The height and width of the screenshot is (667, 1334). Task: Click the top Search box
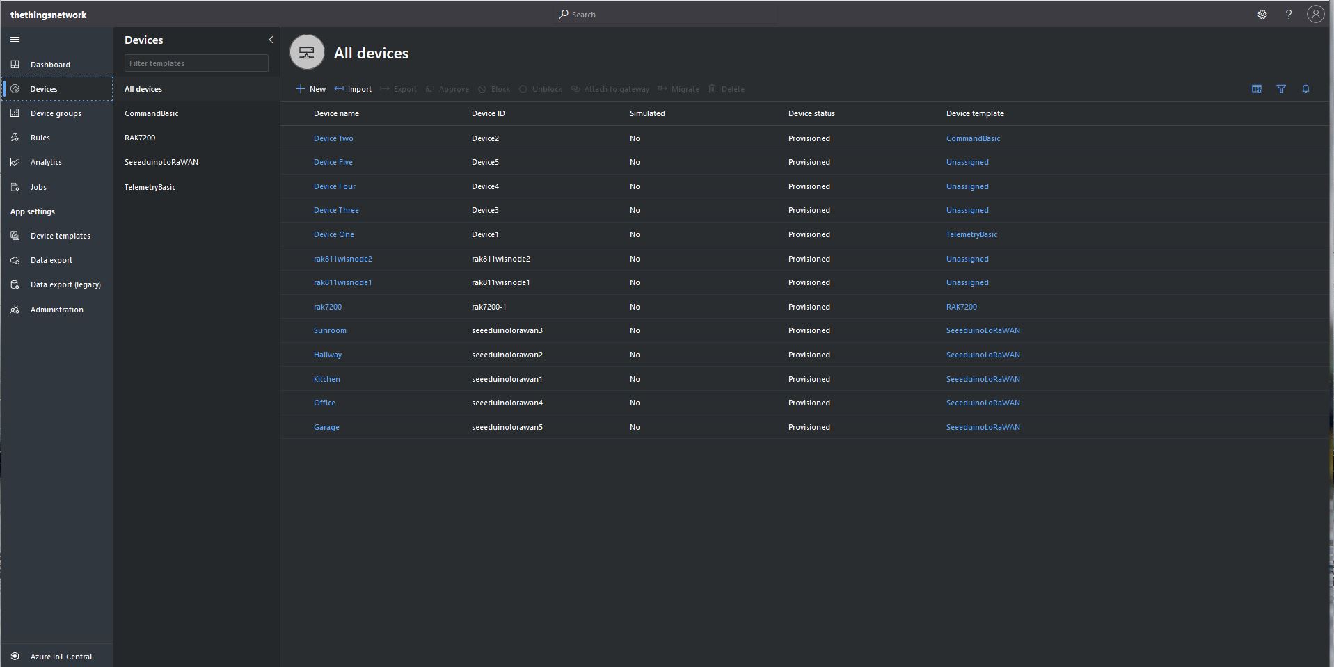tap(666, 14)
